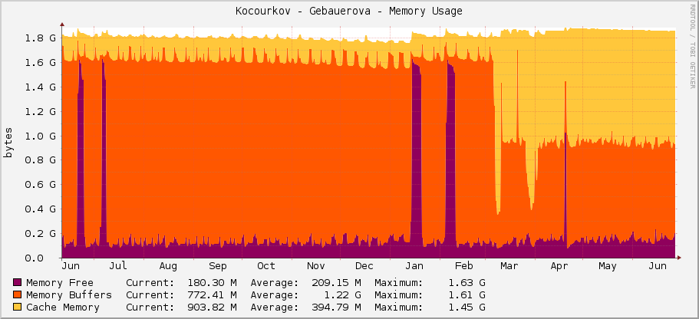Click the "0.2 G" y-axis tick label
Viewport: 699px width, 319px height.
(x=41, y=233)
